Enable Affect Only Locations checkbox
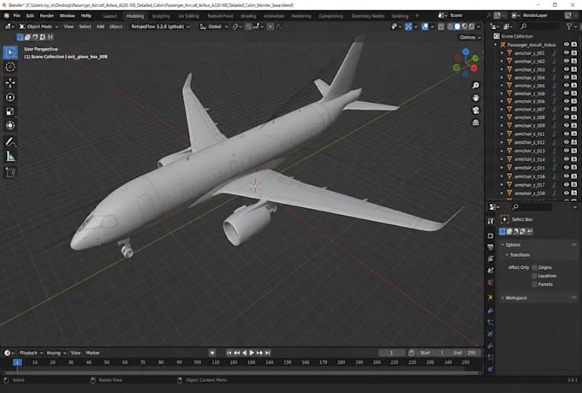 534,276
